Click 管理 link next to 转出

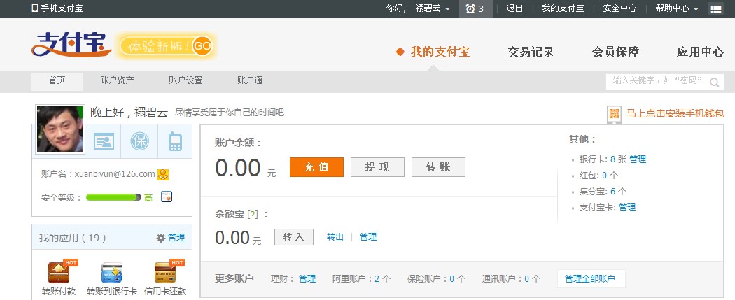[x=368, y=237]
